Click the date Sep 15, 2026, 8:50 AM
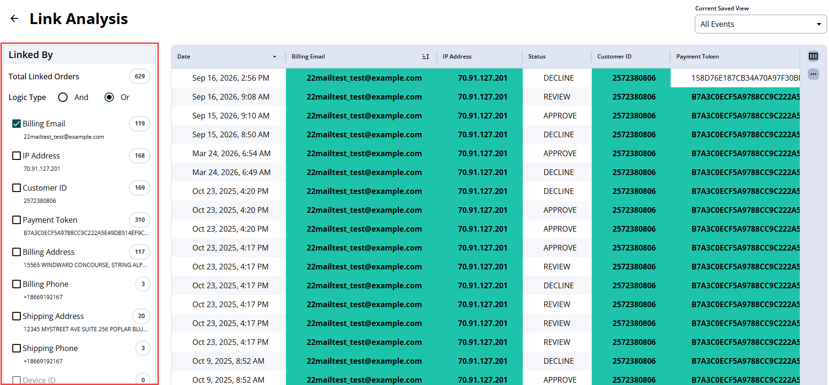 231,134
